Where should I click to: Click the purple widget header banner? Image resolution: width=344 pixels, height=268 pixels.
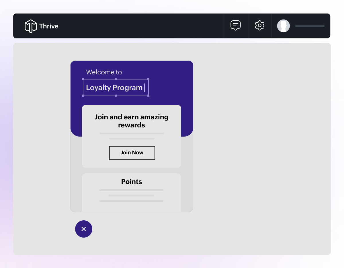172,69
